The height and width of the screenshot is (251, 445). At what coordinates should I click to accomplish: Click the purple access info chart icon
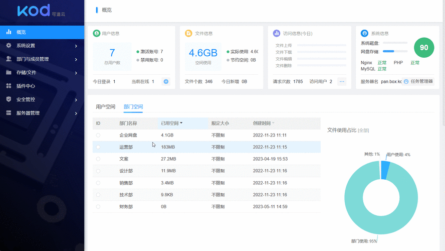[x=277, y=33]
